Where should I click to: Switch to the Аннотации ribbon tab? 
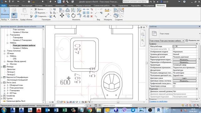point(60,6)
